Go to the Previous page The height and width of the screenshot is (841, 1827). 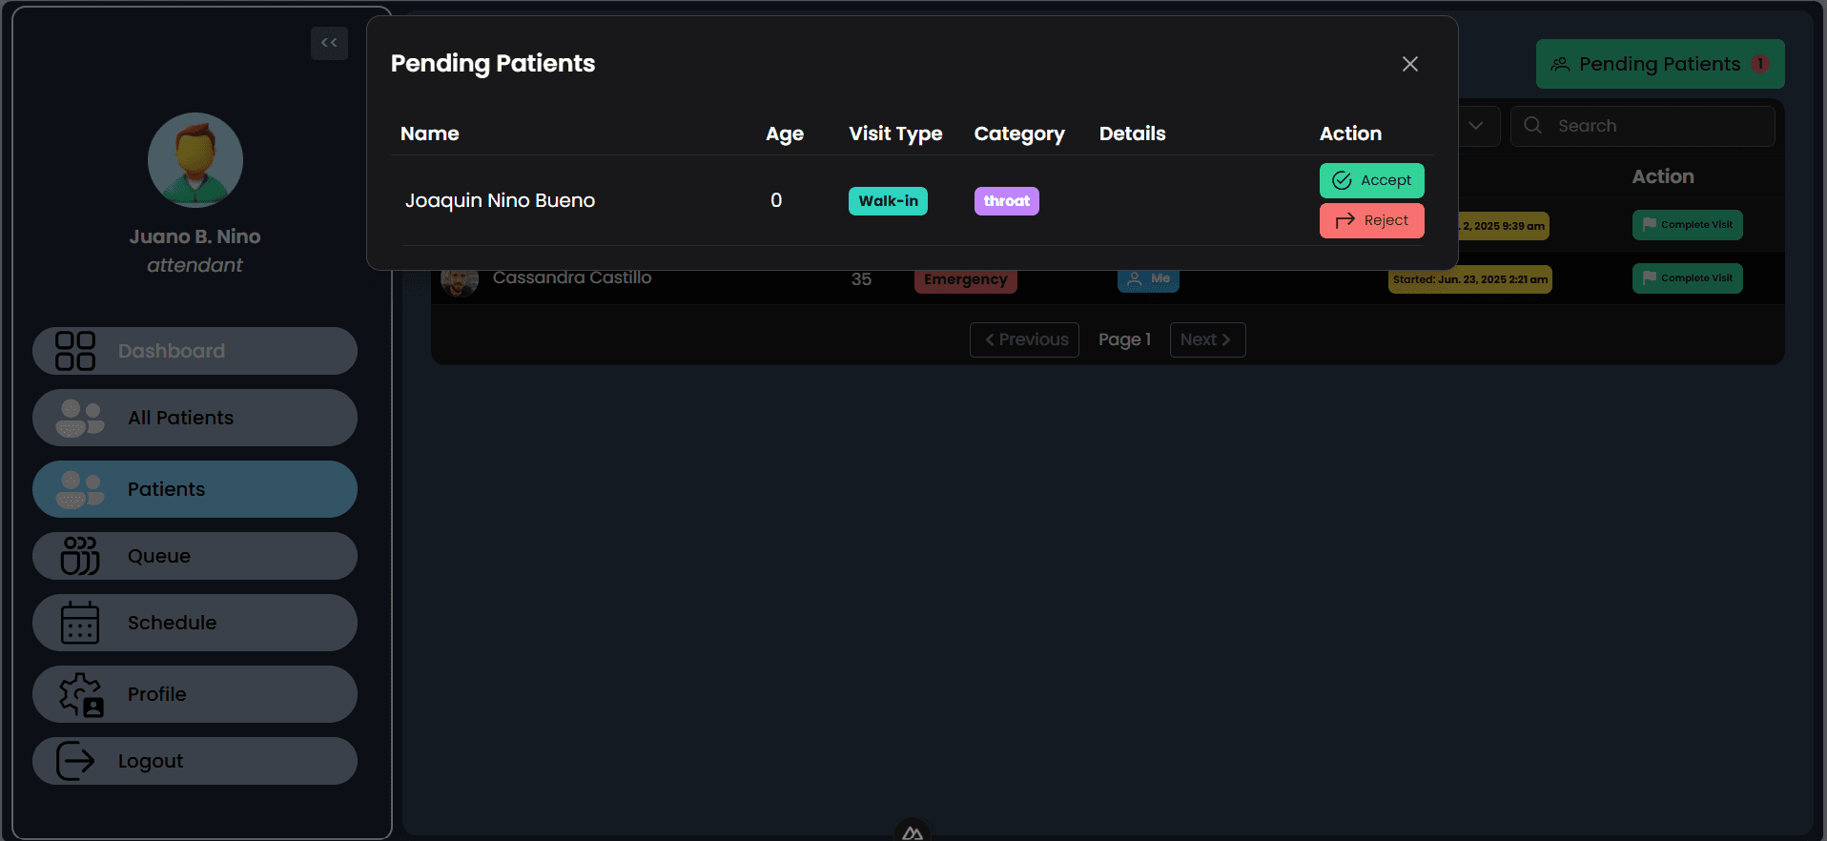1024,339
